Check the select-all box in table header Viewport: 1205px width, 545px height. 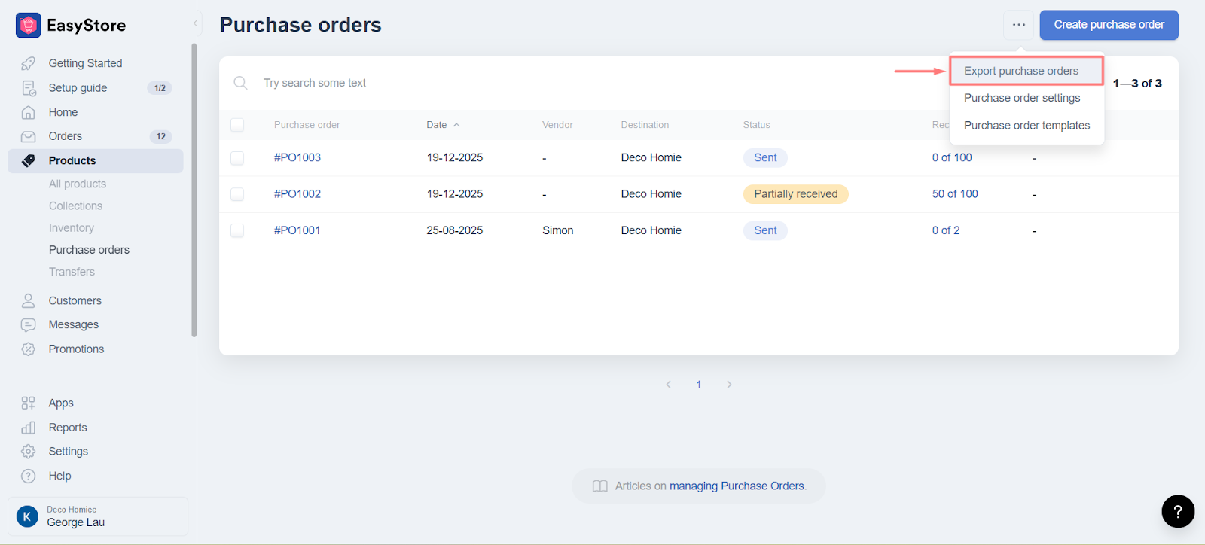(237, 125)
